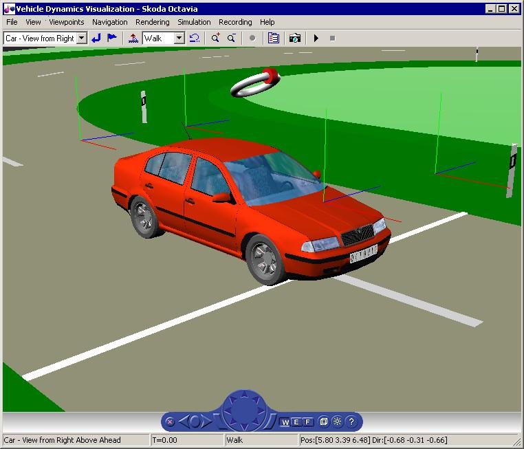The height and width of the screenshot is (449, 524).
Task: Open the Help menu
Action: pyautogui.click(x=268, y=22)
